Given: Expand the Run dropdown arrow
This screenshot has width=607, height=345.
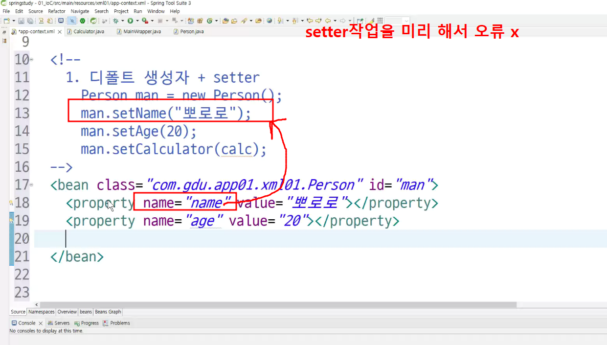Looking at the screenshot, I should [137, 21].
